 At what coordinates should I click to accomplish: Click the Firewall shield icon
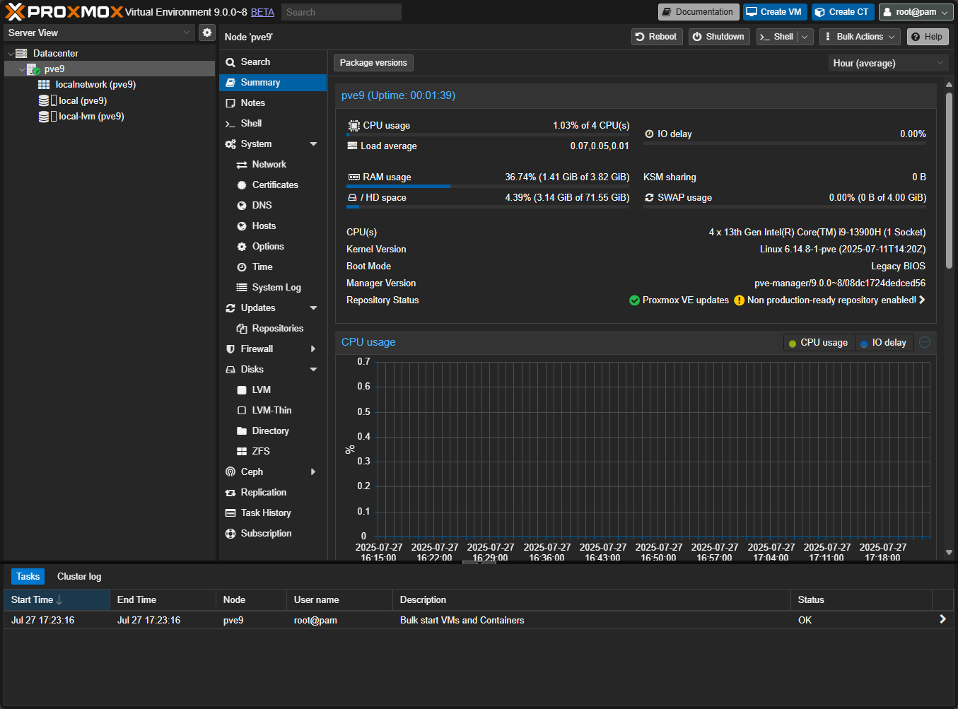tap(230, 349)
